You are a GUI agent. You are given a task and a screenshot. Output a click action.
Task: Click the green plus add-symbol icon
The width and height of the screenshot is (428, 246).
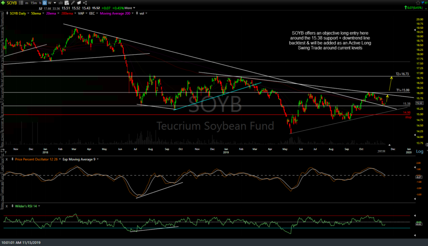pos(3,3)
